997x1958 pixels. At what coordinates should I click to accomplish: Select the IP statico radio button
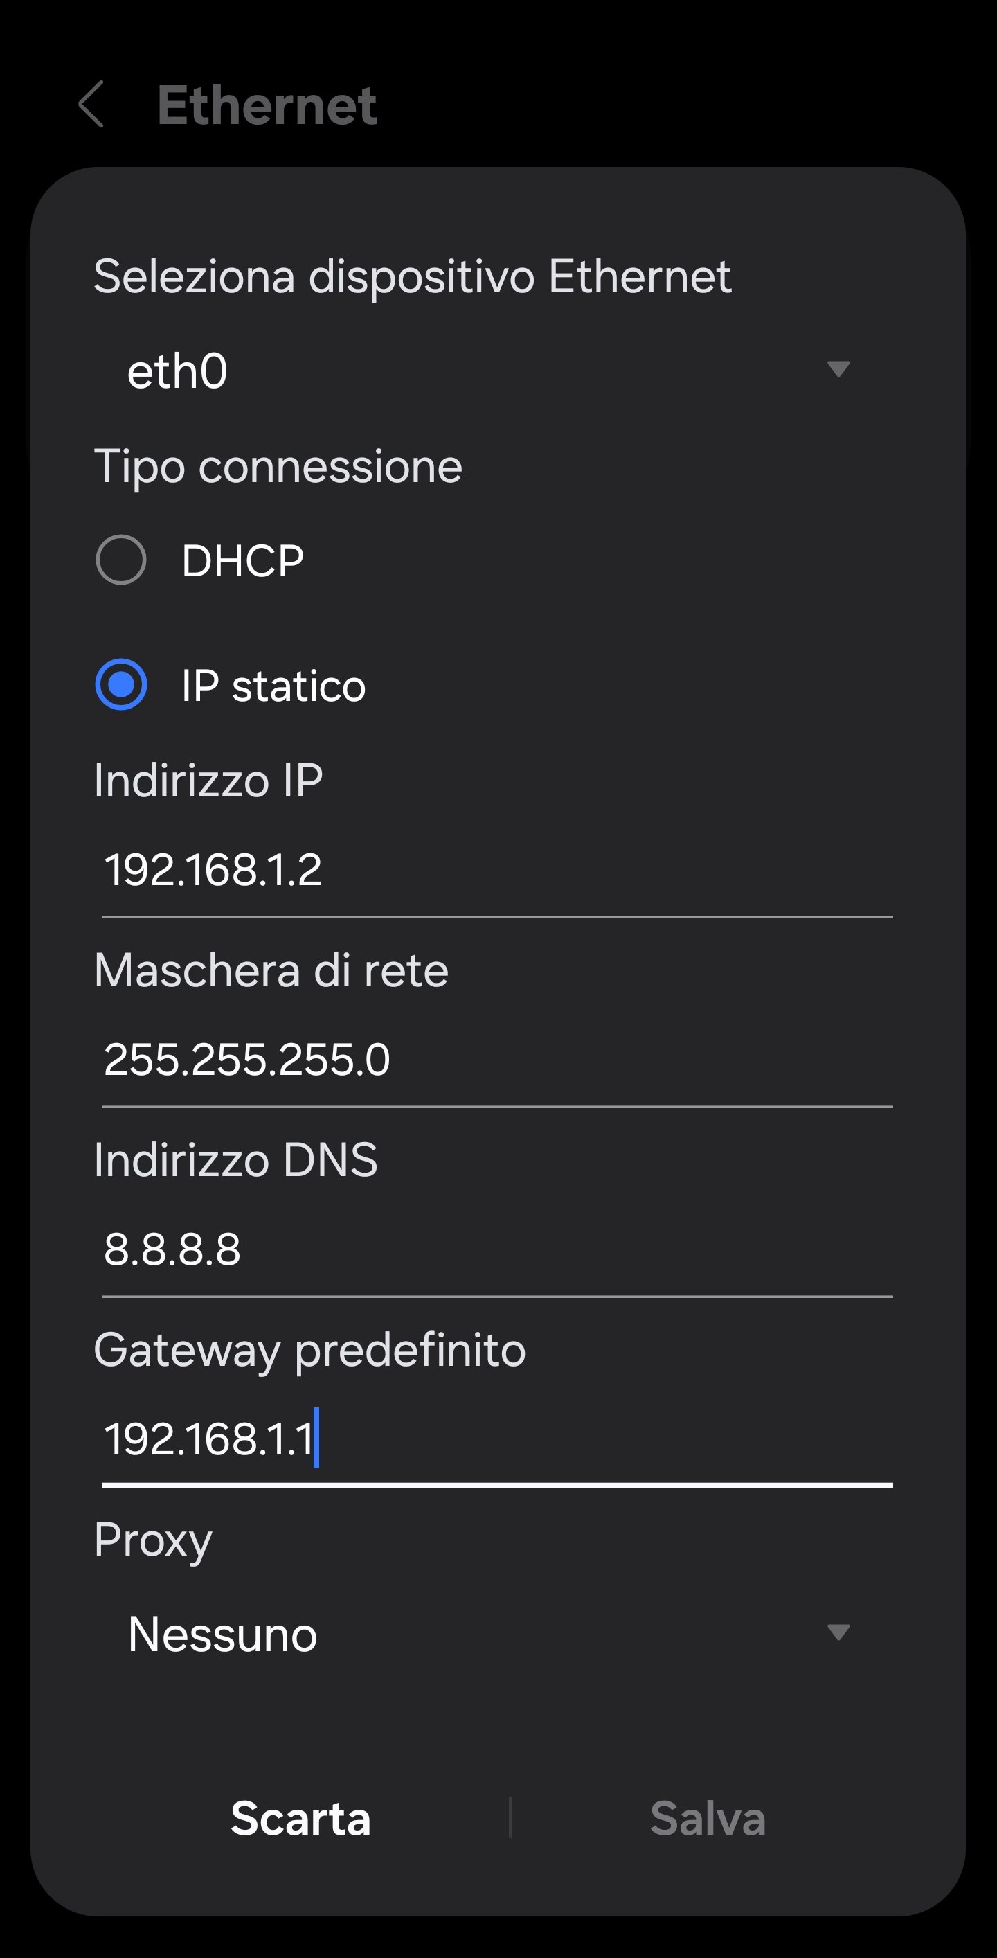click(121, 685)
